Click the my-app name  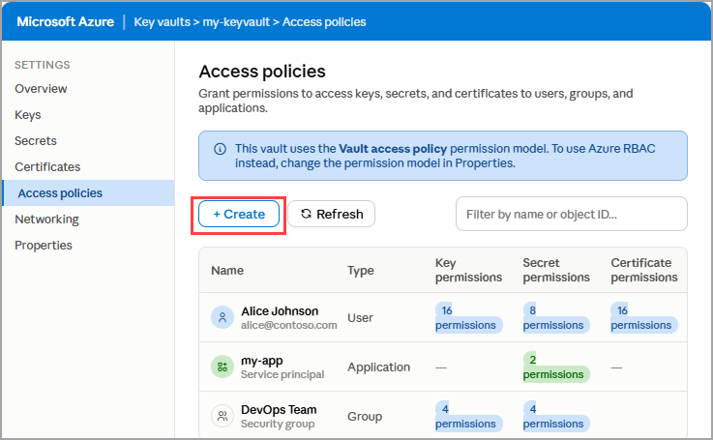pyautogui.click(x=262, y=361)
